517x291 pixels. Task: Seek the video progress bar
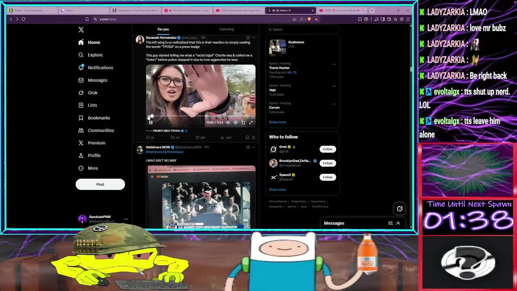(201, 116)
